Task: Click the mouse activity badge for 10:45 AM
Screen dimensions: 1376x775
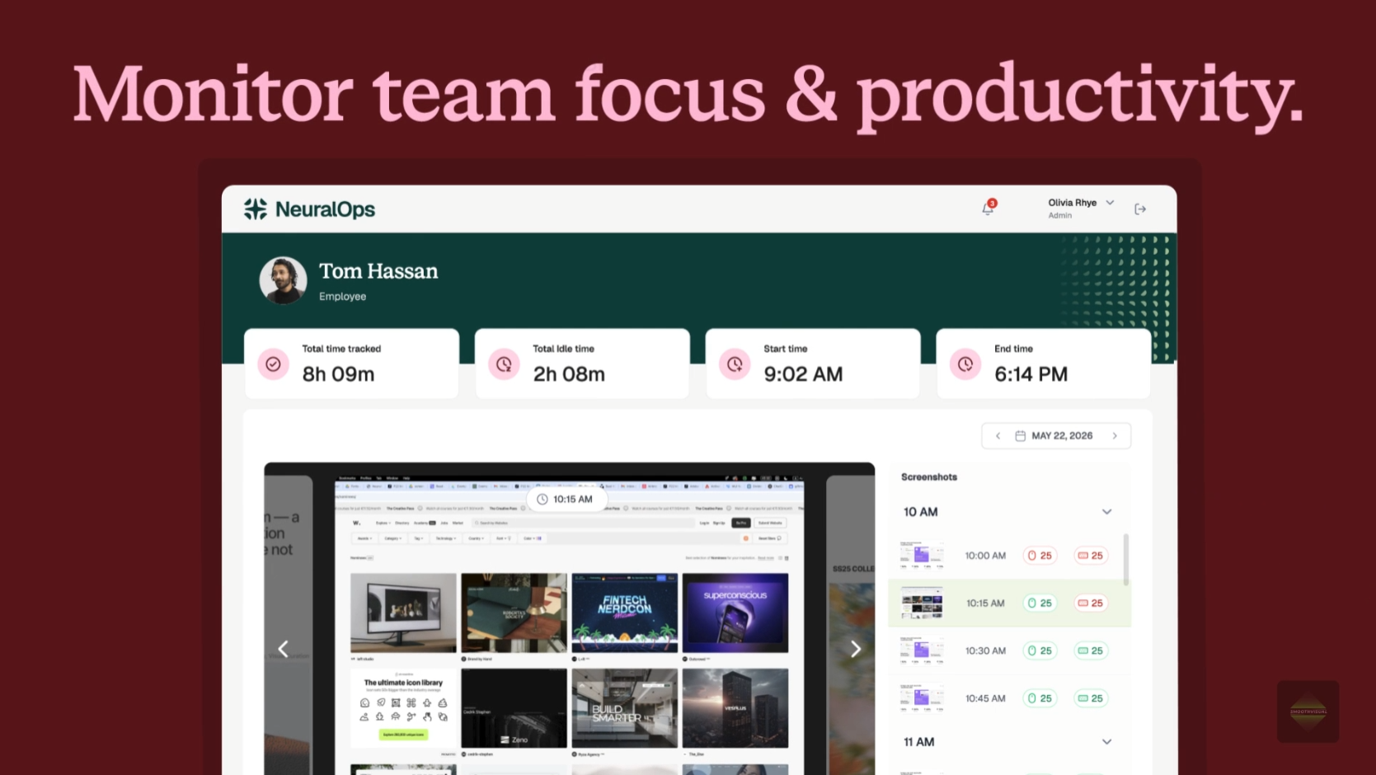Action: [x=1040, y=699]
